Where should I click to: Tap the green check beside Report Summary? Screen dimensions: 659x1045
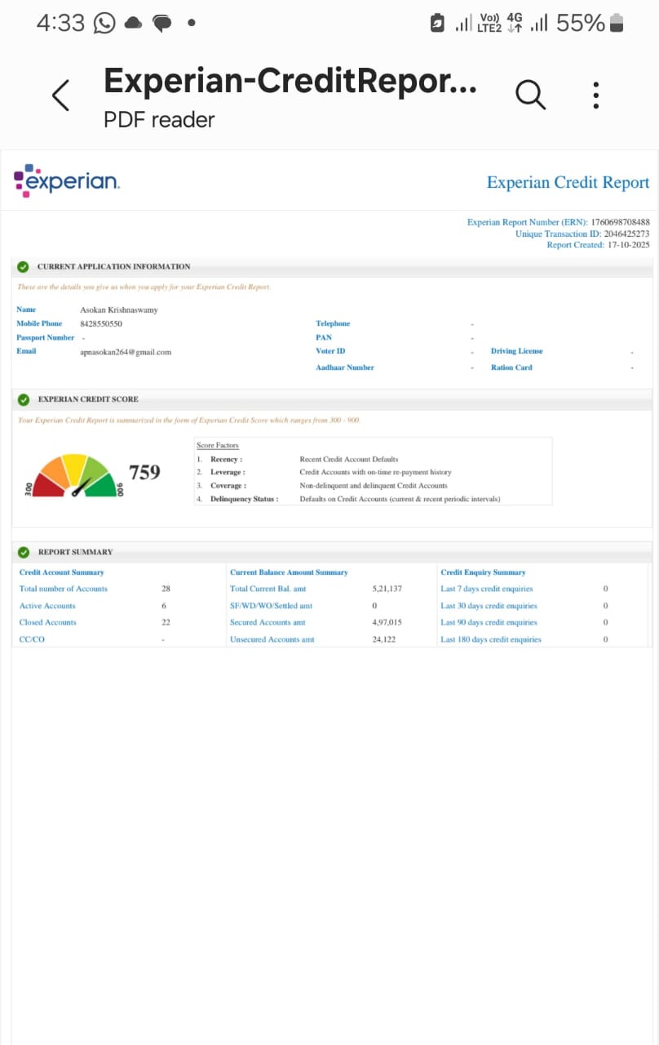click(23, 552)
